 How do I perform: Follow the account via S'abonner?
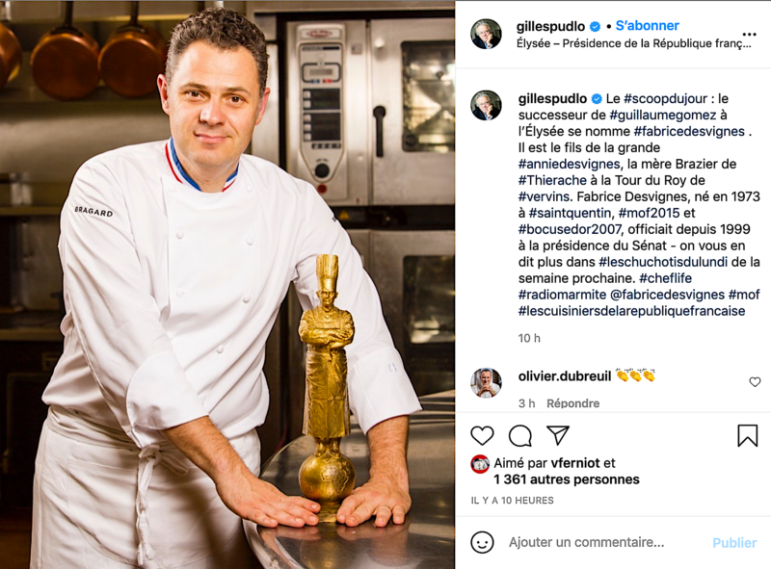coord(647,26)
